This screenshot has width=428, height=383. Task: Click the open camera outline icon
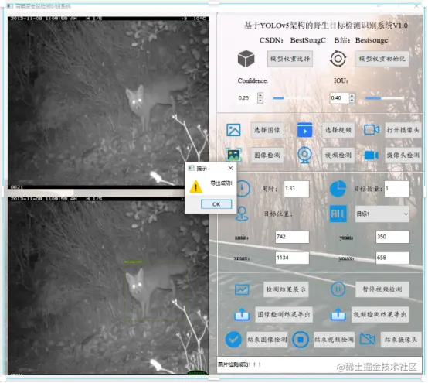pos(372,129)
